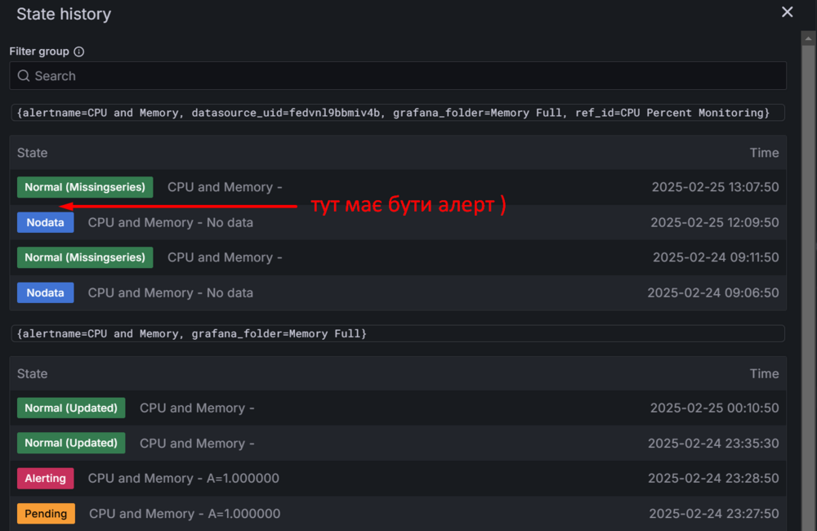The image size is (817, 531).
Task: Click the Normal (Updated) badge at 00:10:50
Action: (71, 408)
